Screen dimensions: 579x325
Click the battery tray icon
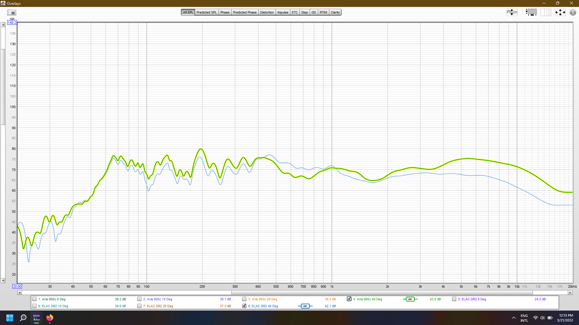point(550,318)
